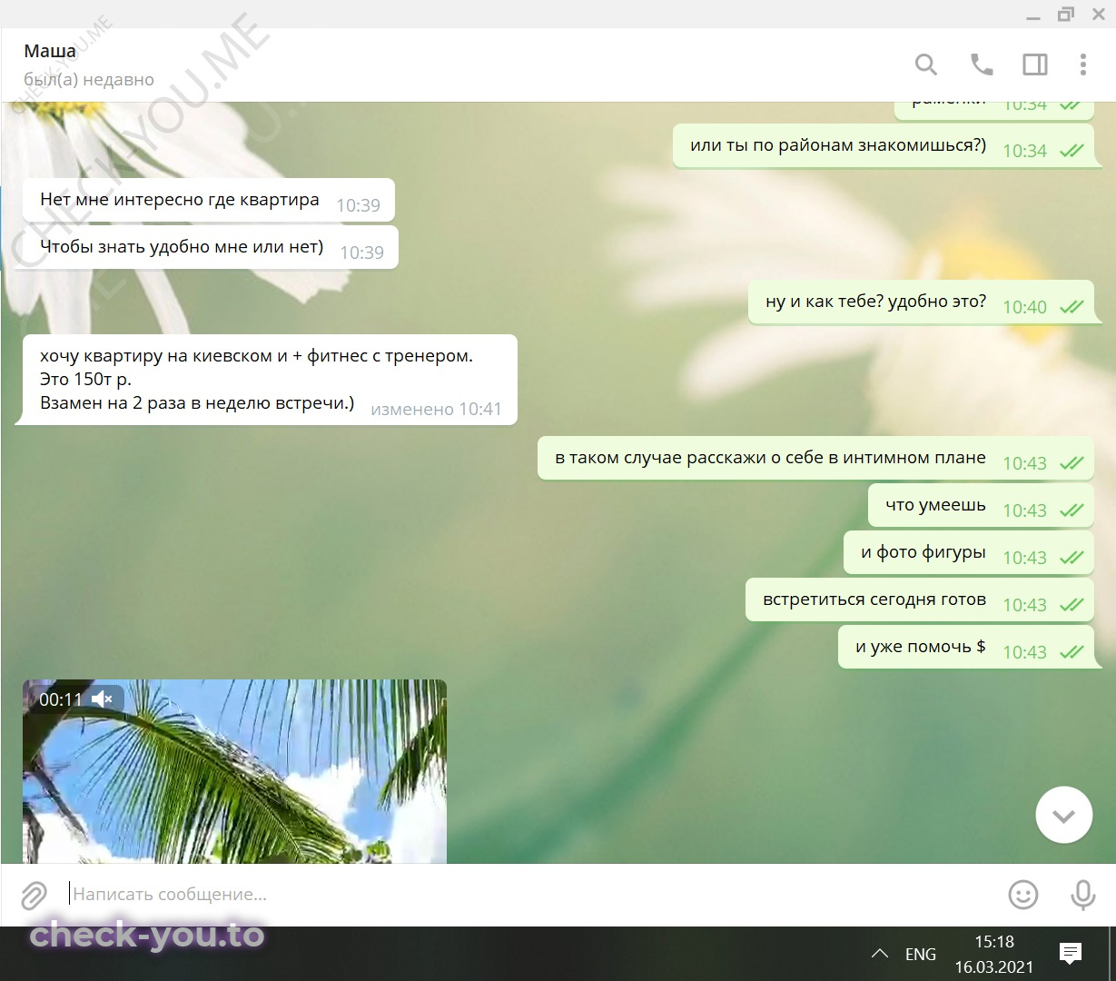Restore down the Telegram window
The image size is (1116, 981).
(x=1065, y=13)
